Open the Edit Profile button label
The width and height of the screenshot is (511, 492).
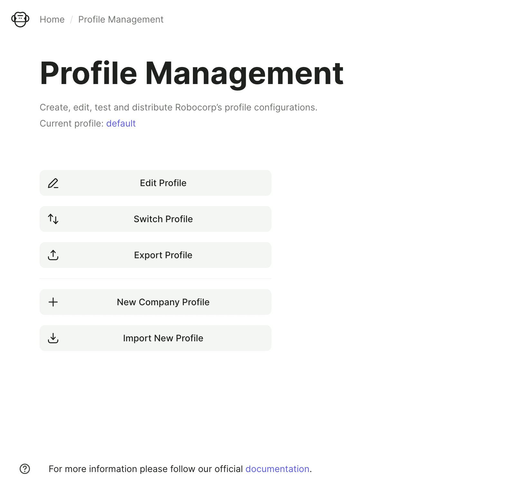tap(163, 183)
